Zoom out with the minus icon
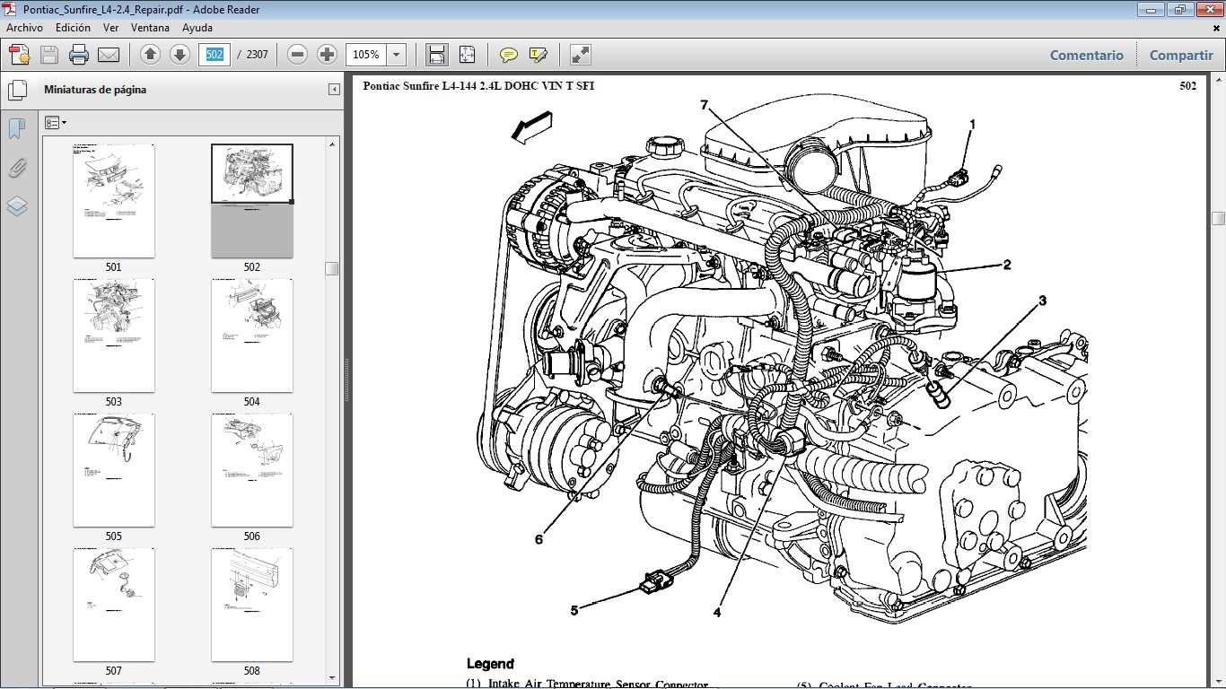Image resolution: width=1226 pixels, height=689 pixels. point(298,55)
